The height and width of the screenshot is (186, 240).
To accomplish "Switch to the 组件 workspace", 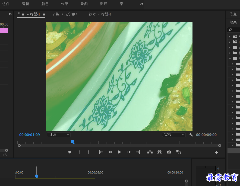I will click(x=6, y=4).
